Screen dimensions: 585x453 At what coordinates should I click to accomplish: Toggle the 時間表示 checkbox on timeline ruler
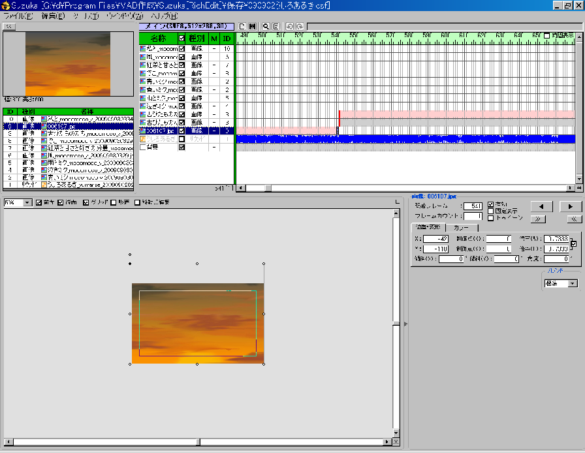click(x=547, y=36)
